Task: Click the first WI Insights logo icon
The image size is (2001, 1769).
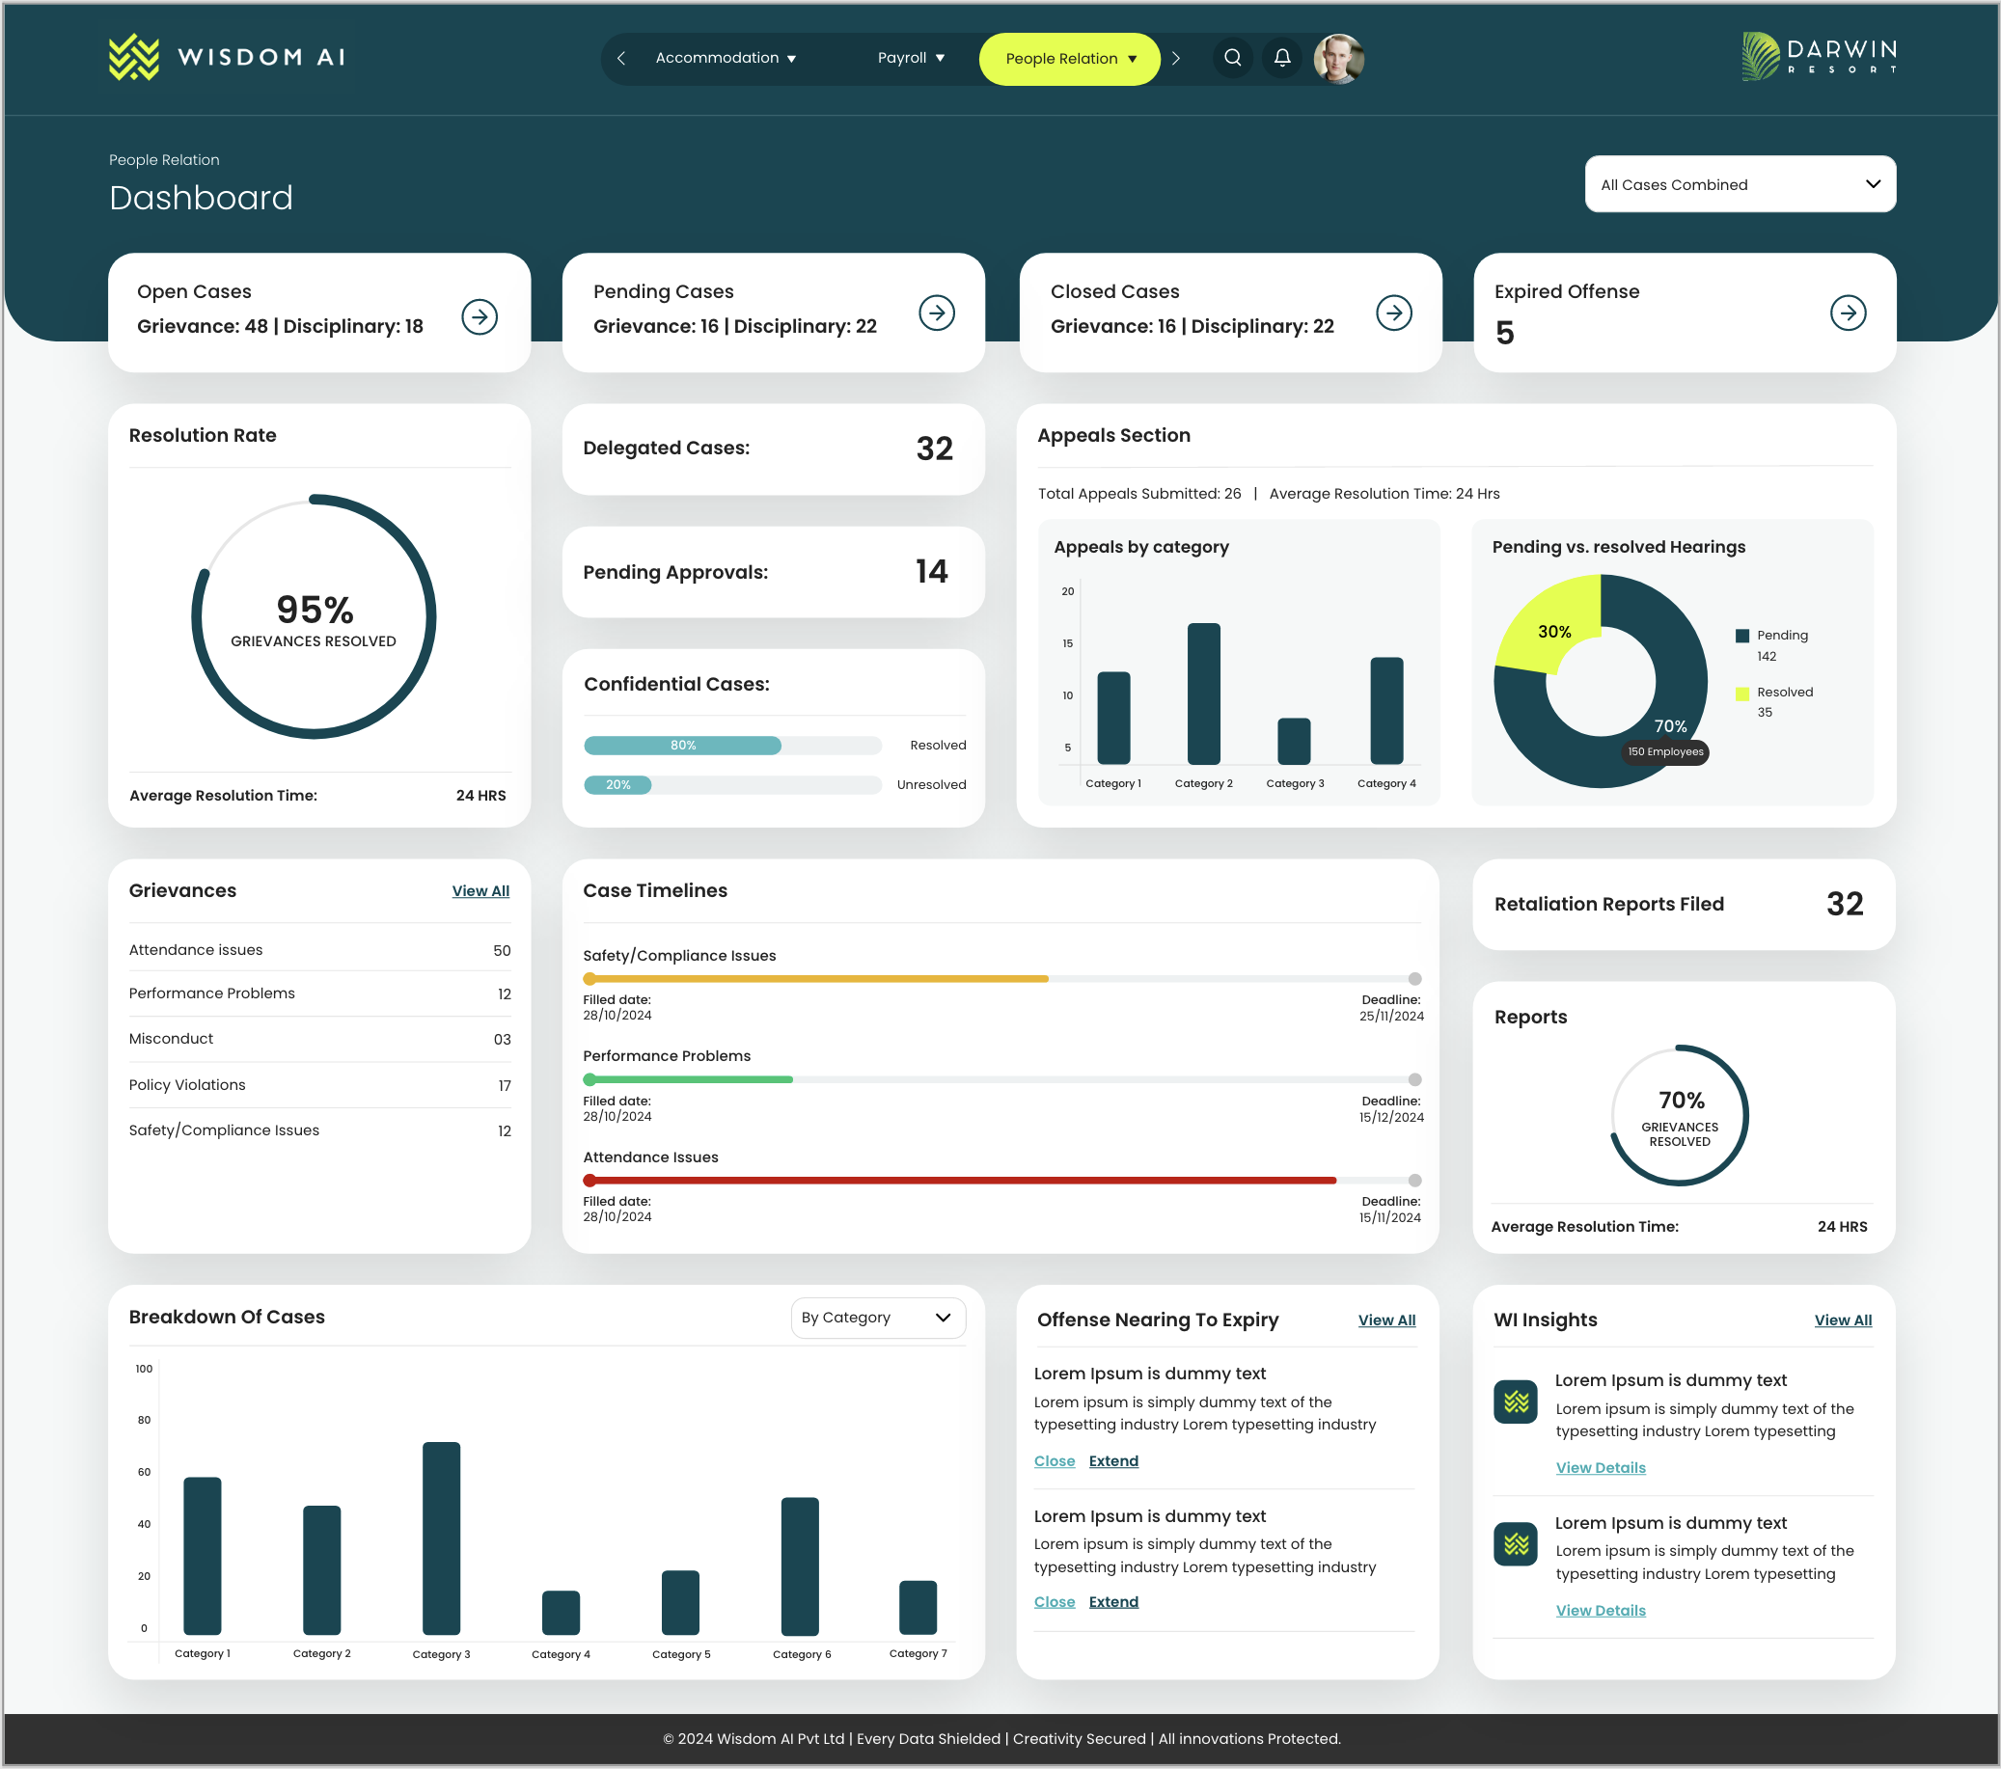Action: coord(1515,1402)
